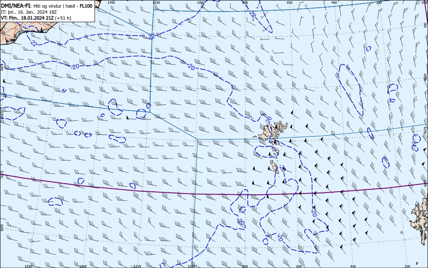Select the IT: þri.. 16. Jan.. 2024 18Z line

click(x=29, y=12)
